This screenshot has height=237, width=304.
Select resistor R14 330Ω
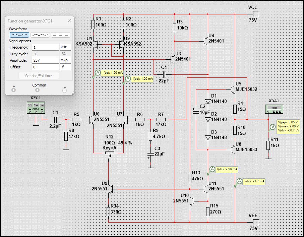(x=108, y=212)
